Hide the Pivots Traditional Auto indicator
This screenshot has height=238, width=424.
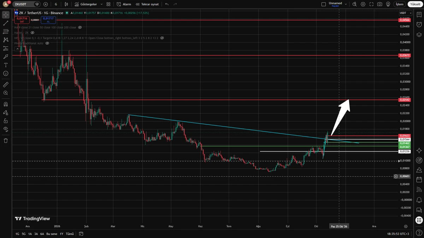[x=47, y=43]
